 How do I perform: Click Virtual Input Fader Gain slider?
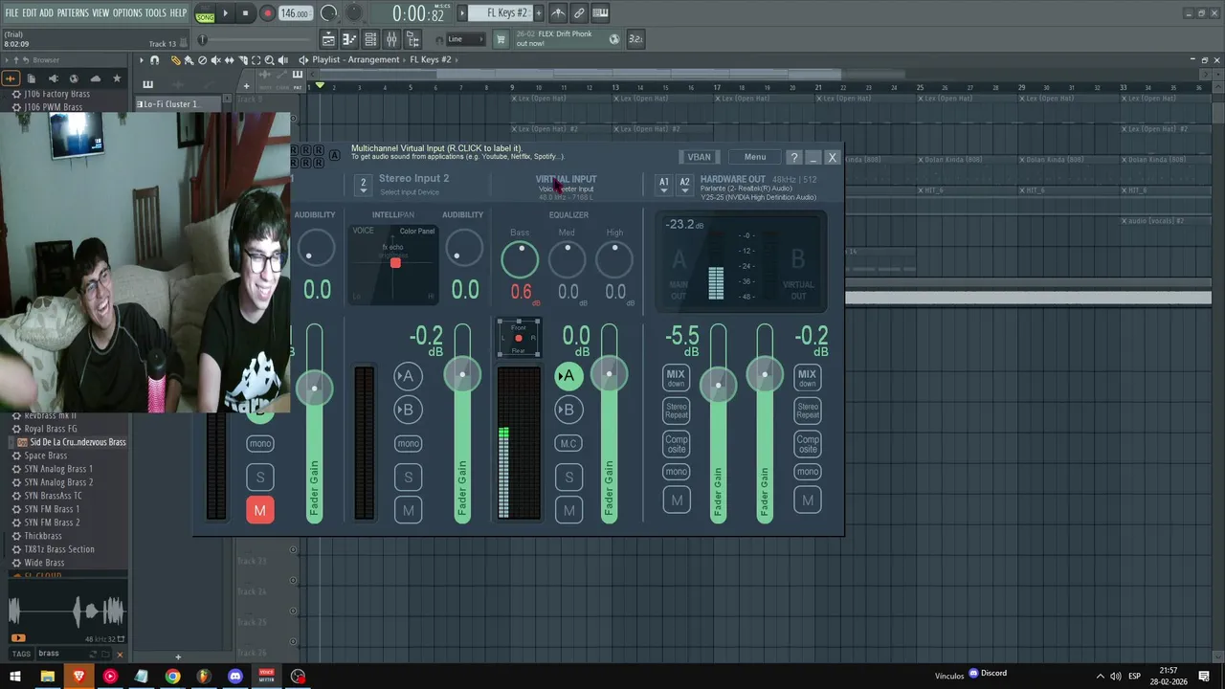pyautogui.click(x=609, y=424)
